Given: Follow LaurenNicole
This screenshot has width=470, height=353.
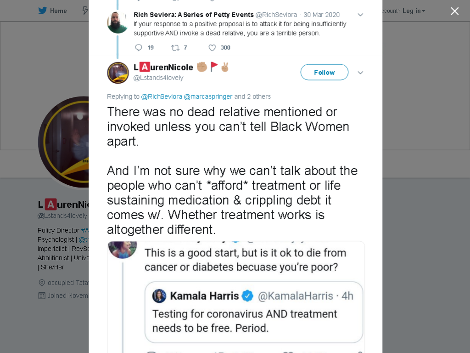Looking at the screenshot, I should coord(325,72).
